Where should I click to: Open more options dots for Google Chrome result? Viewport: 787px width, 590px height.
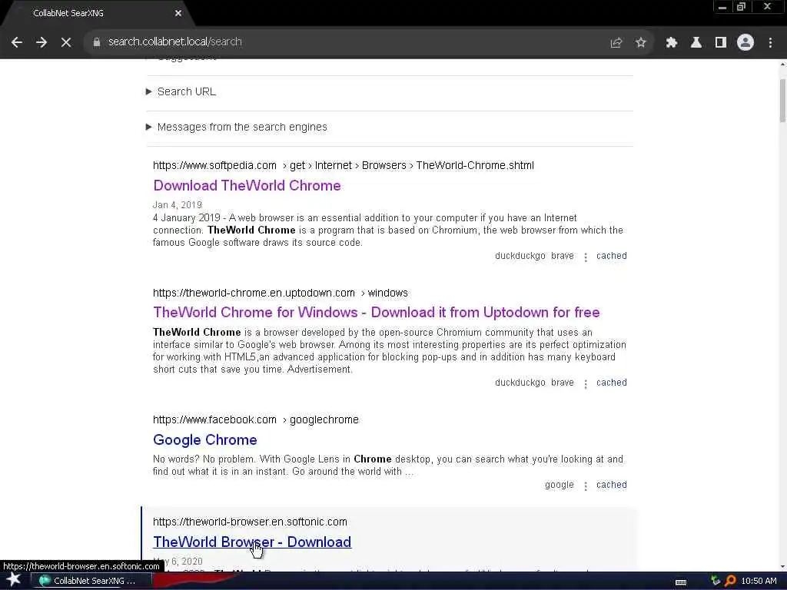[586, 486]
